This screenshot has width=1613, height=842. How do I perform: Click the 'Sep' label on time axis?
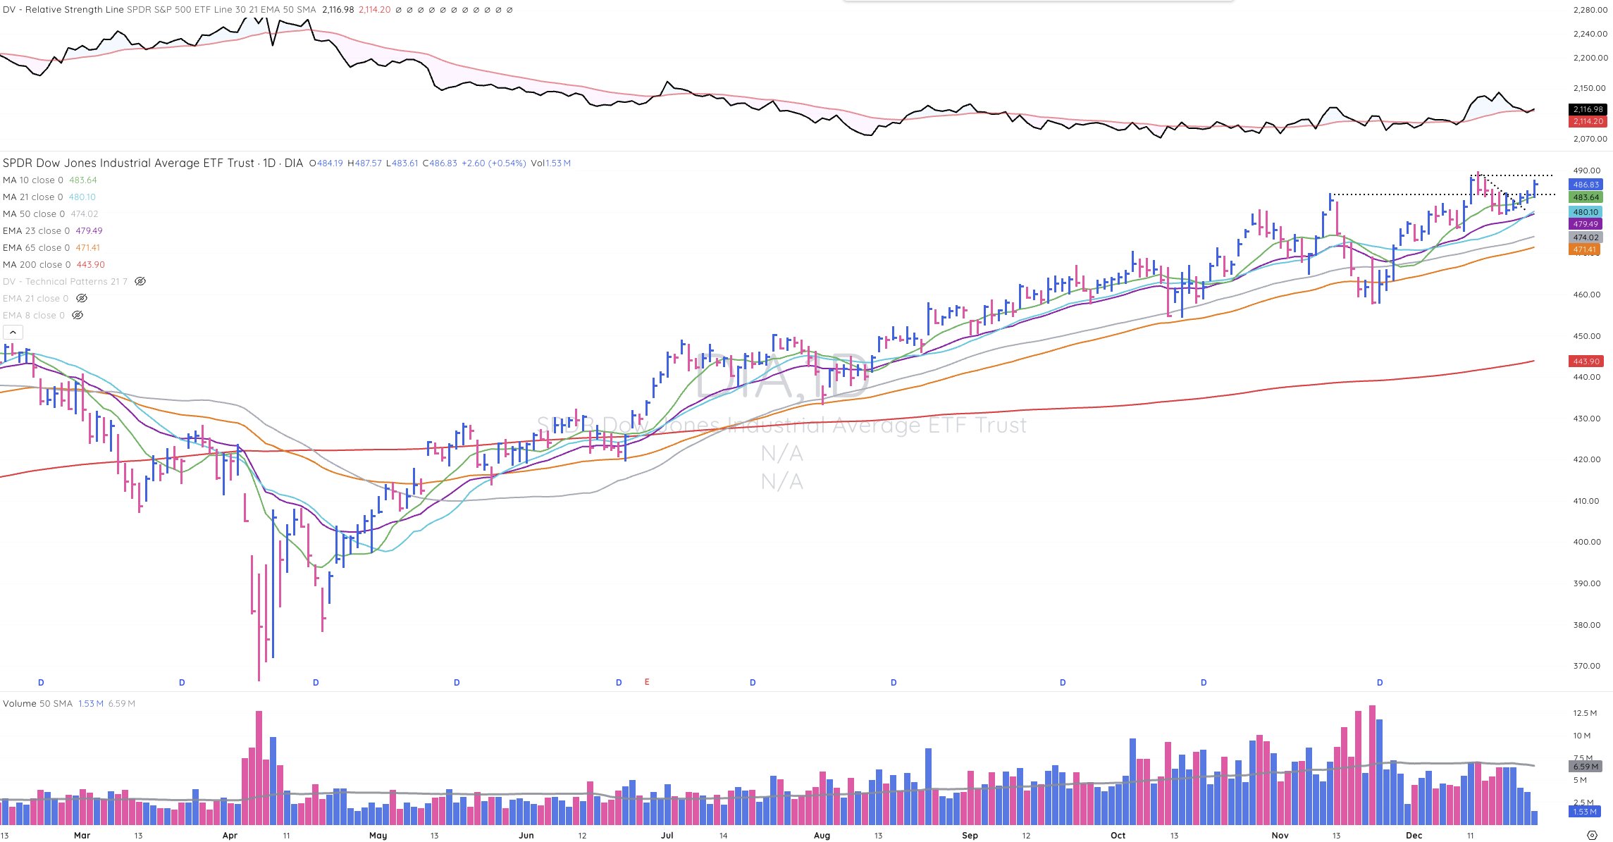[x=970, y=835]
